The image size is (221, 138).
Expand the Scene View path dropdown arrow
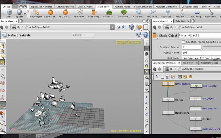pos(112,27)
